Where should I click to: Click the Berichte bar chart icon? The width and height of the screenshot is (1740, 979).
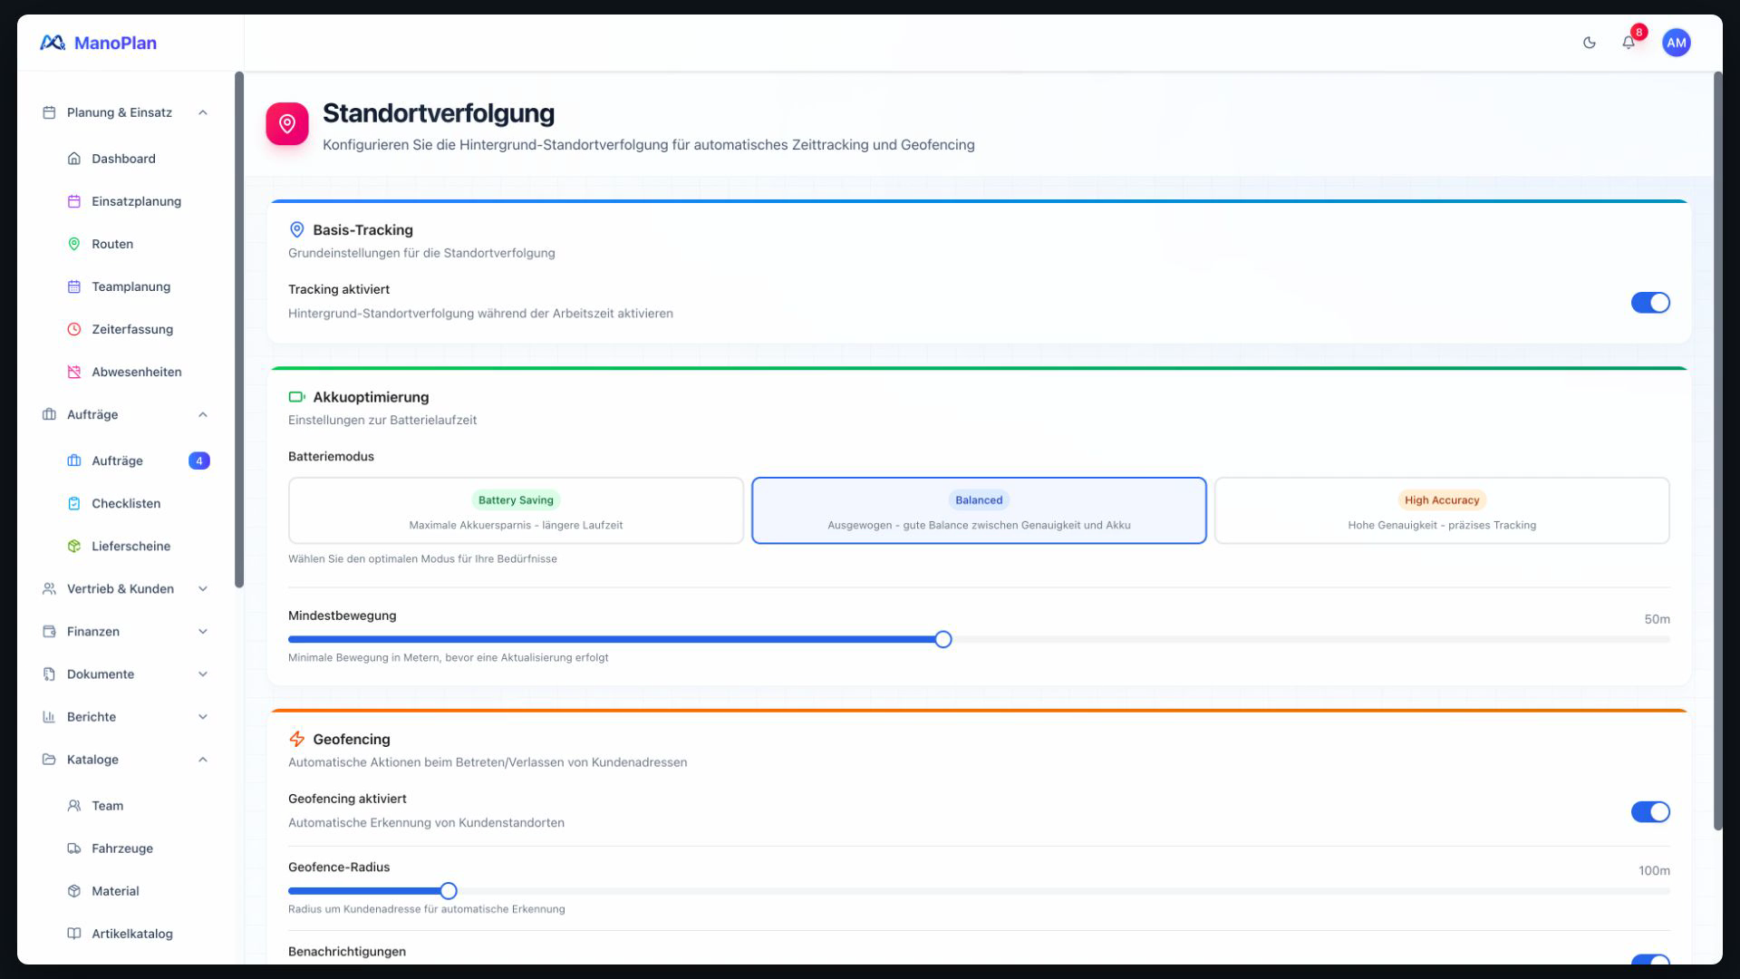coord(49,717)
